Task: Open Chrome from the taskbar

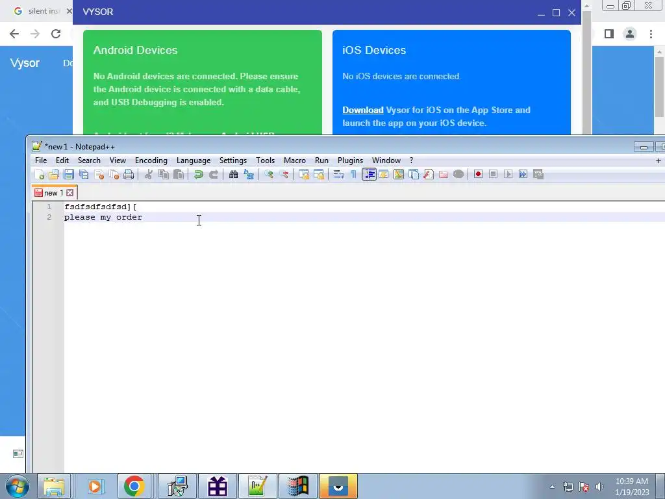Action: pyautogui.click(x=134, y=486)
